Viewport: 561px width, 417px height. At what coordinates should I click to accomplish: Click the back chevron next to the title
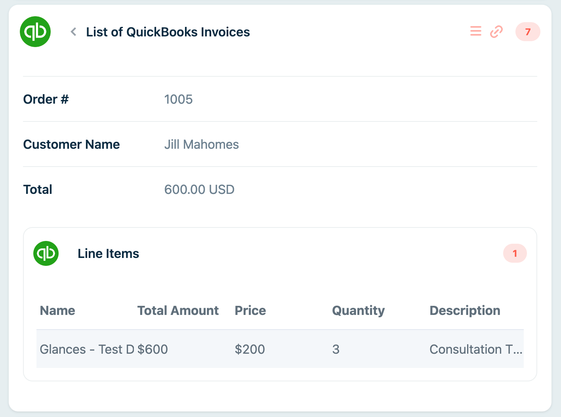point(73,32)
